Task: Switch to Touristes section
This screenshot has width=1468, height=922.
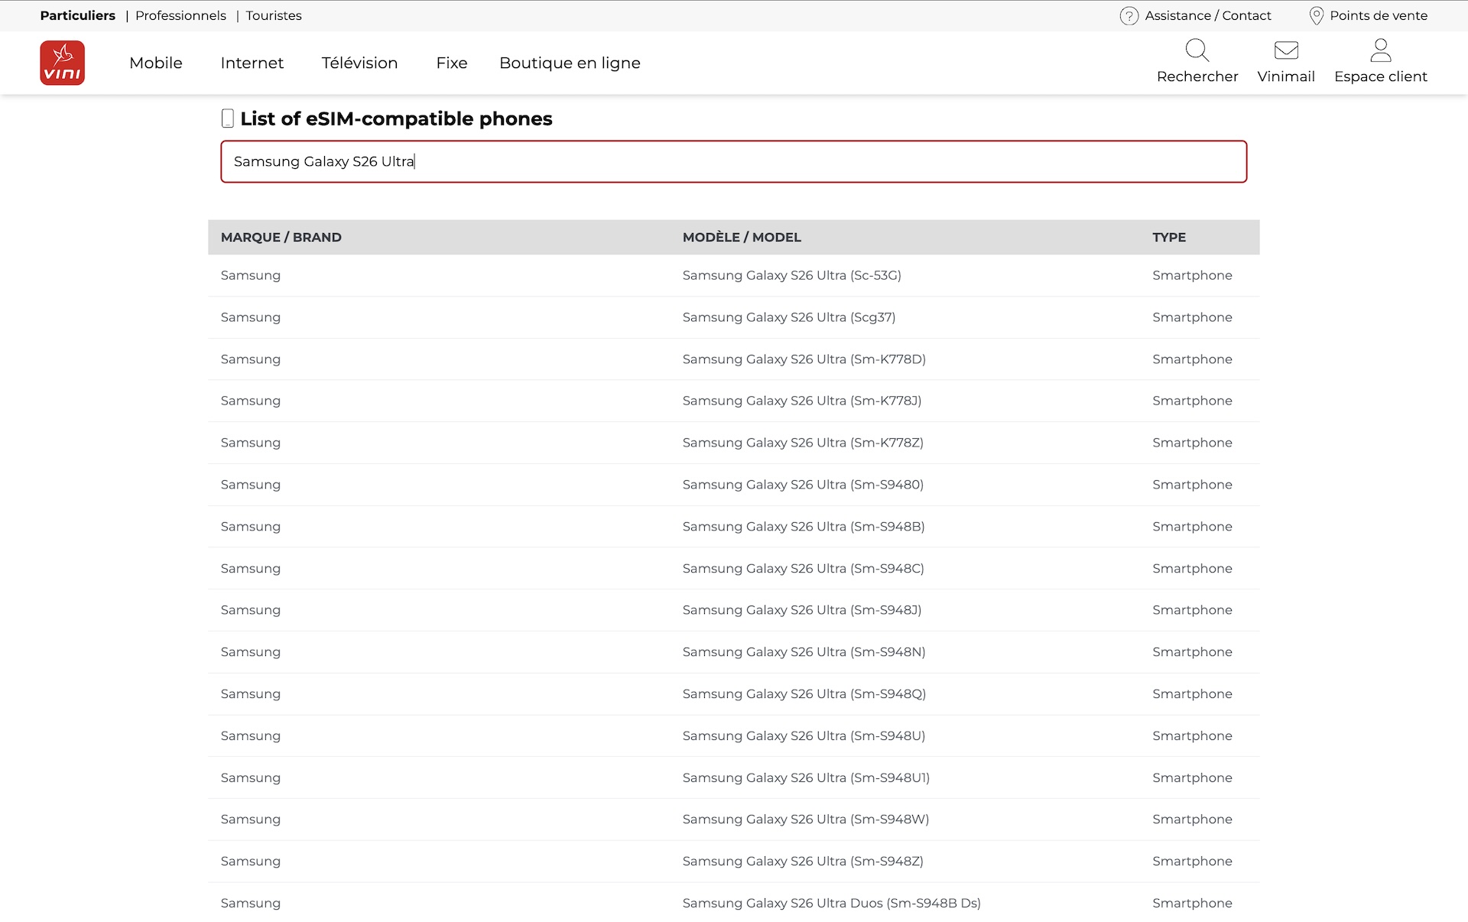Action: point(274,15)
